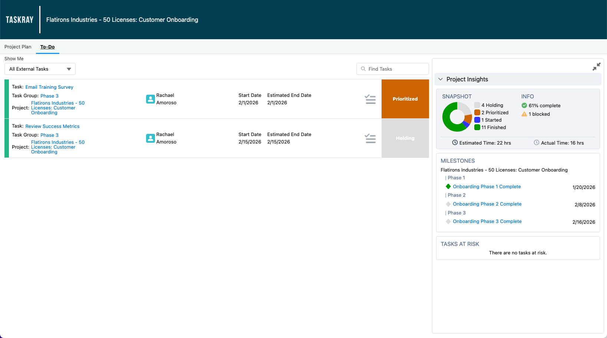Screen dimensions: 607x338
Task: Click the 1/20/2026 milestone date
Action: pyautogui.click(x=584, y=187)
